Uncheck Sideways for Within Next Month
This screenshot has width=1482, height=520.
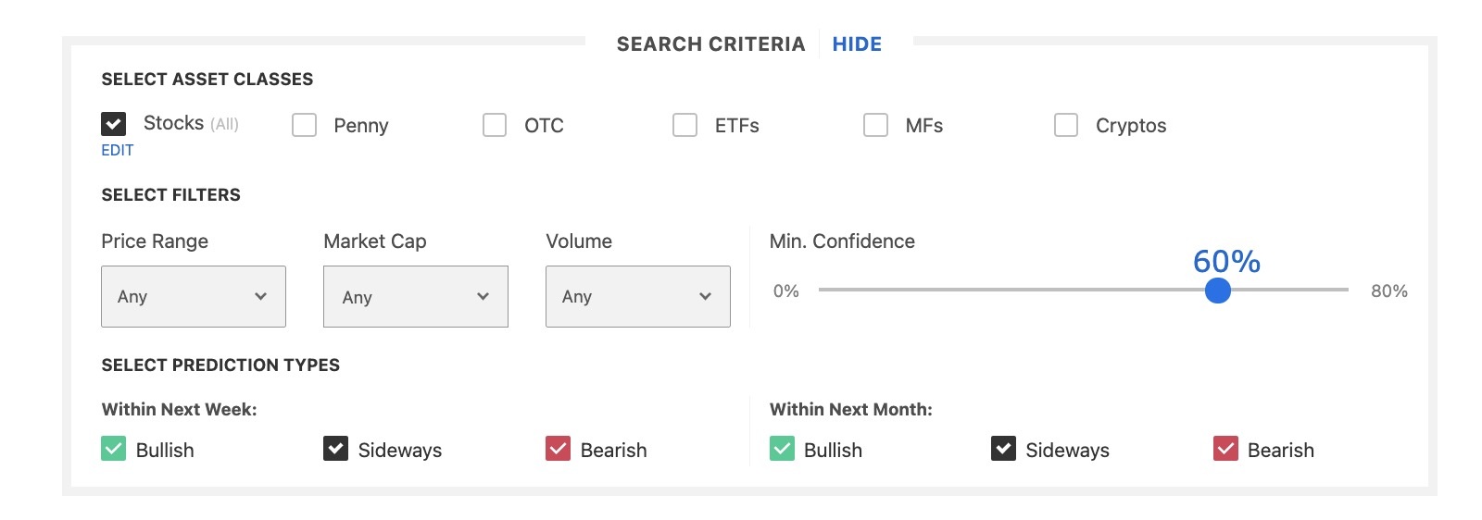click(1003, 449)
